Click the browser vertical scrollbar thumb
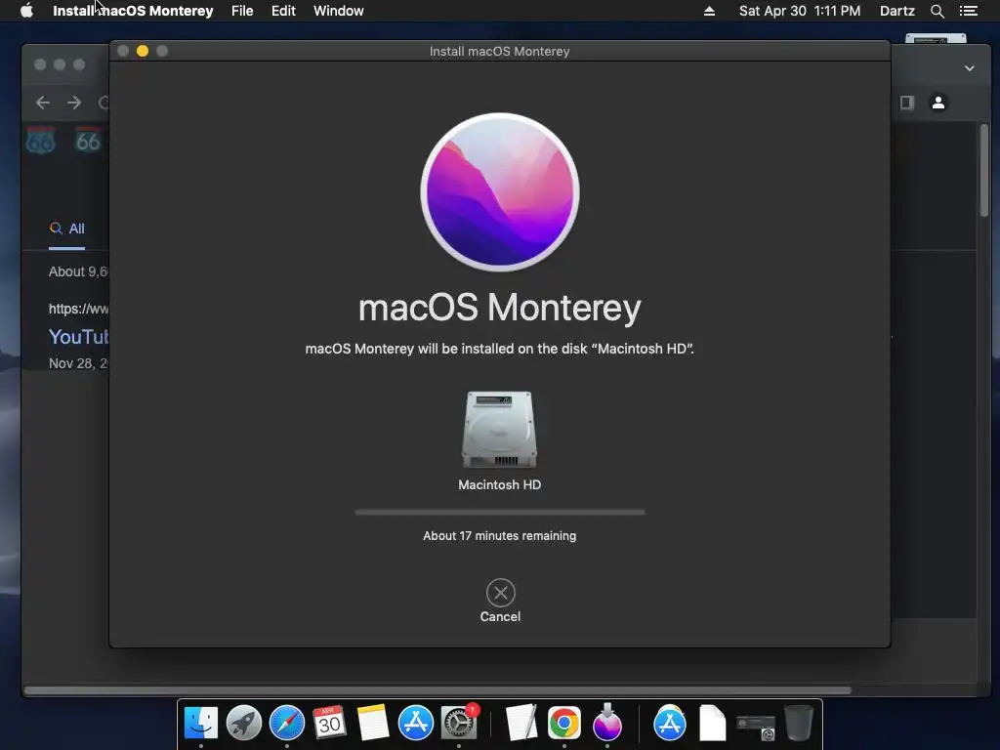The height and width of the screenshot is (750, 1000). coord(984,170)
